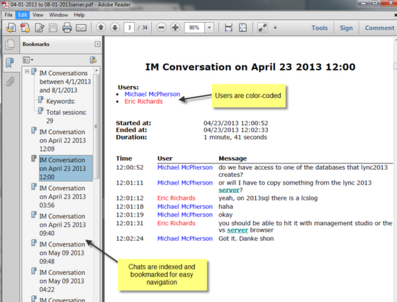Open the View menu
Image resolution: width=397 pixels, height=302 pixels.
38,15
